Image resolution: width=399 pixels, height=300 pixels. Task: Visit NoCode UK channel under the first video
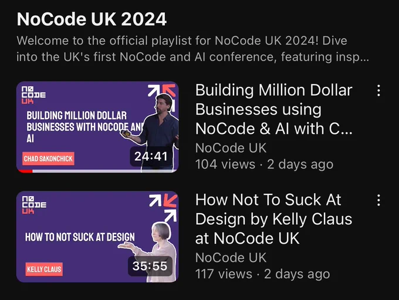point(231,148)
